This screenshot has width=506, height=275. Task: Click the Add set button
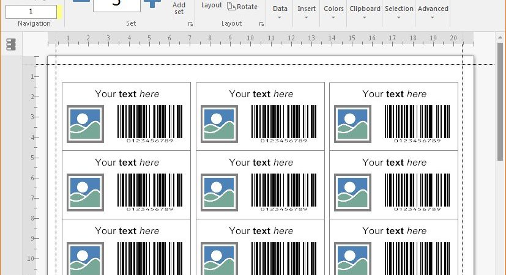[x=179, y=9]
